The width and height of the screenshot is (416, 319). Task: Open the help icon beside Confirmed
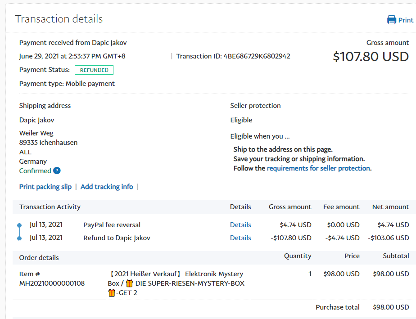click(57, 171)
